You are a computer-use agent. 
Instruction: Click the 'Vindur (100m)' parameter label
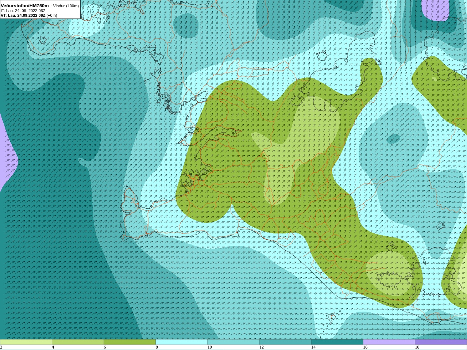tap(66, 6)
